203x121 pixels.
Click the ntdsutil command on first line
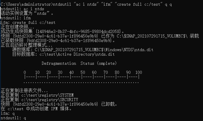[x=112, y=4]
